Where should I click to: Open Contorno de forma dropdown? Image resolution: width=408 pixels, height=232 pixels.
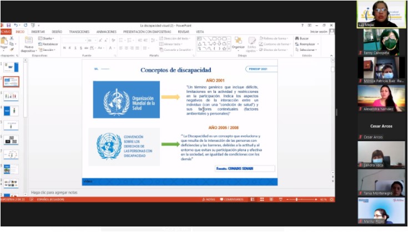tap(275, 44)
